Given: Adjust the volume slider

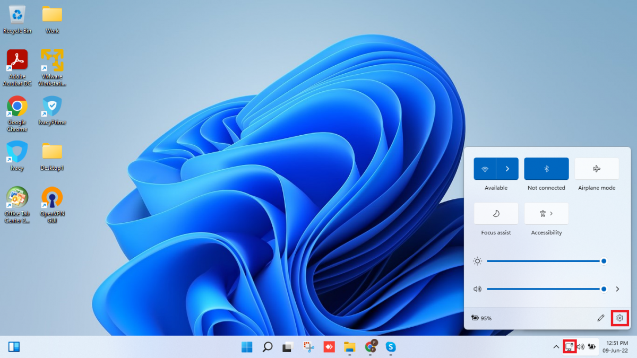Looking at the screenshot, I should pos(546,289).
